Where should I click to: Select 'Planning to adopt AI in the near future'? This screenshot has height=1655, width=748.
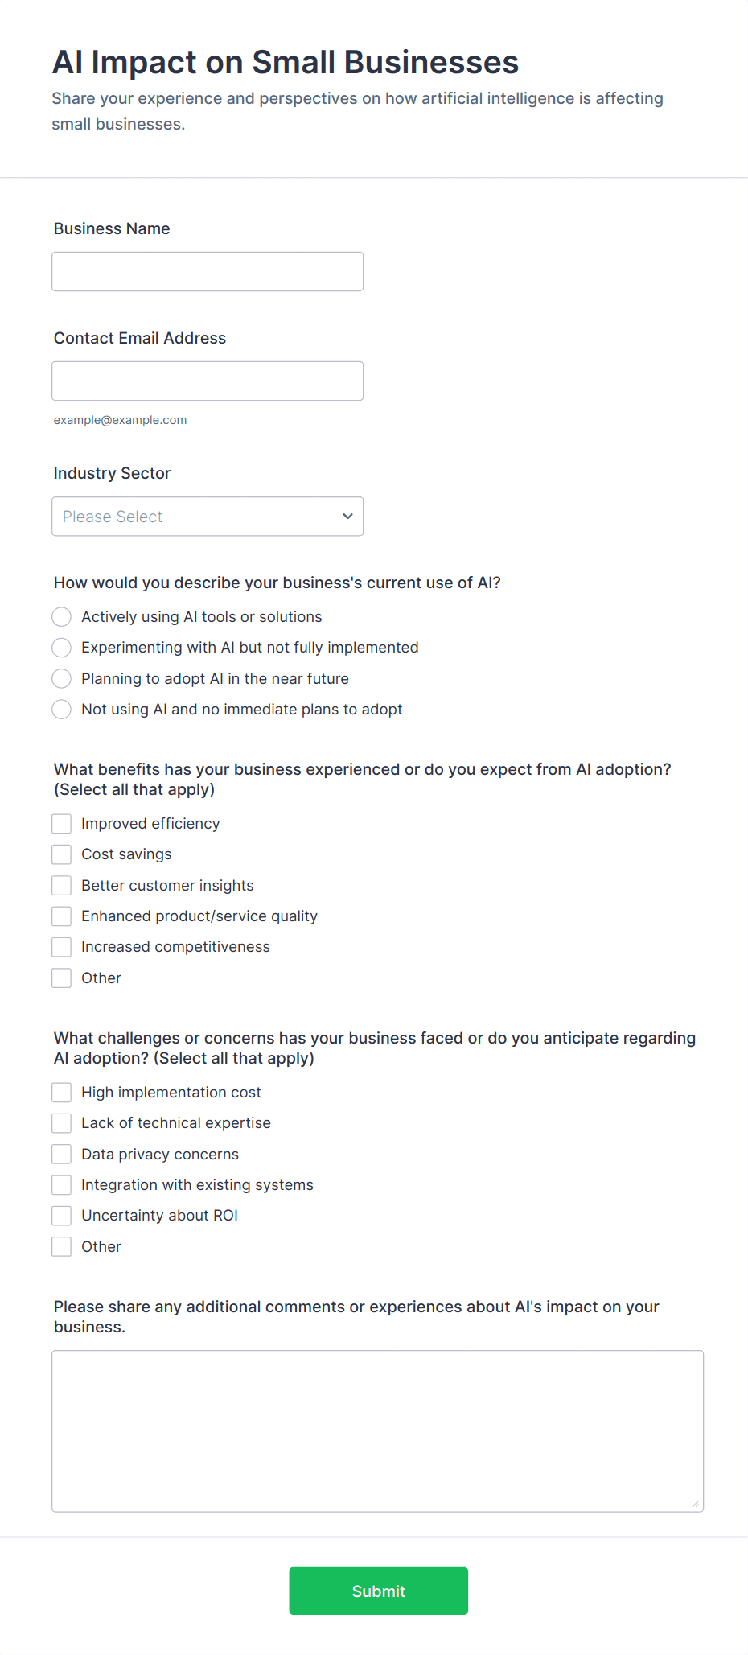point(61,678)
